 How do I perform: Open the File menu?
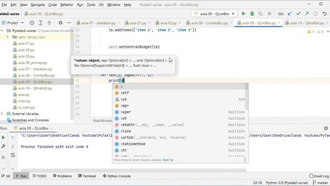pyautogui.click(x=4, y=5)
